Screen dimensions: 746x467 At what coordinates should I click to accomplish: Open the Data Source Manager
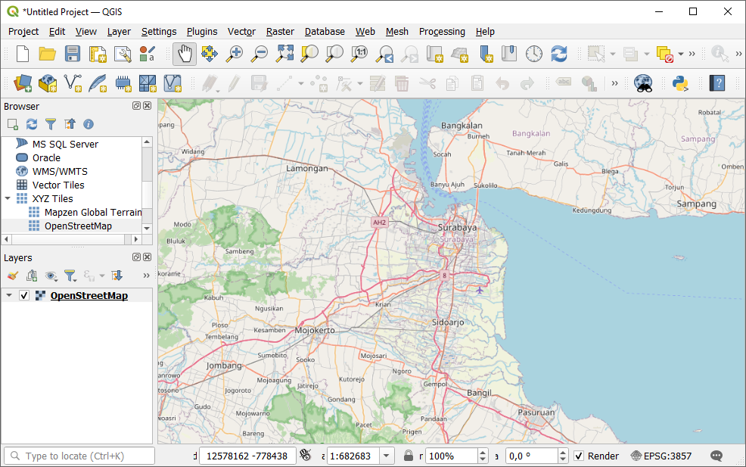(x=22, y=83)
